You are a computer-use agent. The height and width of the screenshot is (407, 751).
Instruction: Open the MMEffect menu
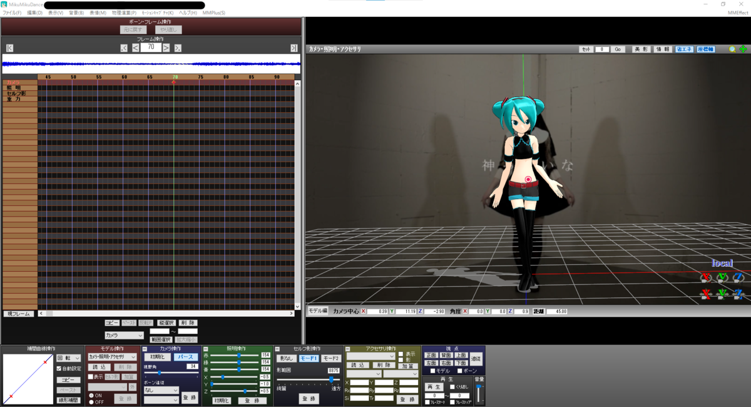738,13
